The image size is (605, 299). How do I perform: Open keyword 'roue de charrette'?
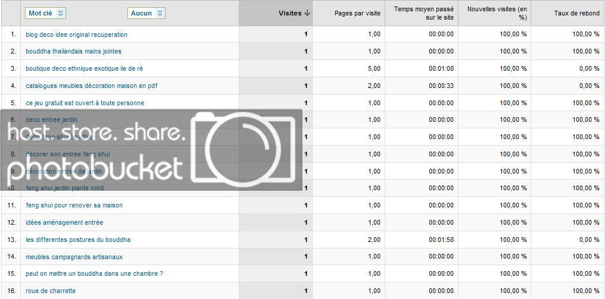click(51, 291)
